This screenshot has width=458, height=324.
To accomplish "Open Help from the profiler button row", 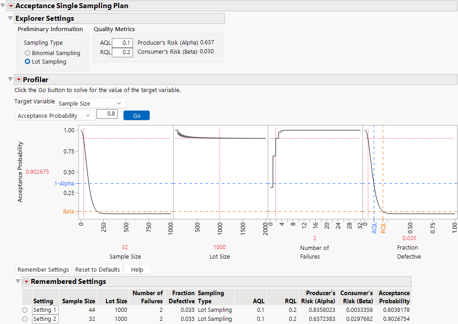I will pyautogui.click(x=137, y=269).
